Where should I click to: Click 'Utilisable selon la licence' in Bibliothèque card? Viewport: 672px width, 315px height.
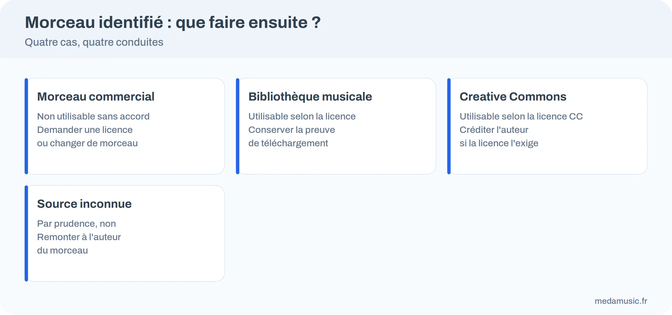(x=302, y=116)
